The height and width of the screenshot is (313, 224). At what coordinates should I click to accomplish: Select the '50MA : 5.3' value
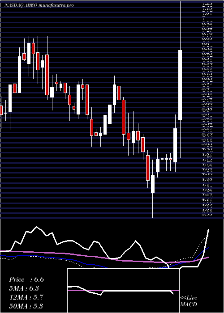point(26,306)
